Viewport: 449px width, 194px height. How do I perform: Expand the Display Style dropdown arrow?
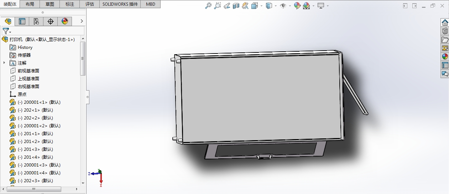[x=276, y=6]
